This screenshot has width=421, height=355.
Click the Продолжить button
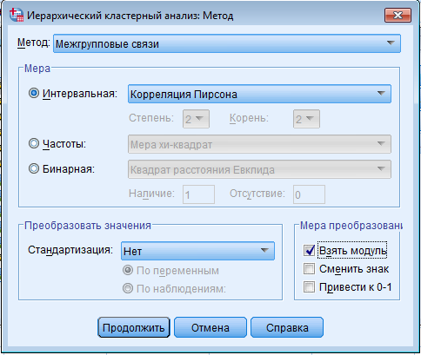(134, 327)
